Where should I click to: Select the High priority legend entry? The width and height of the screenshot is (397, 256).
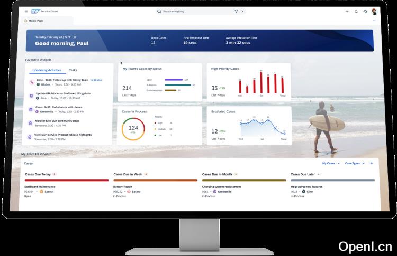click(x=163, y=123)
